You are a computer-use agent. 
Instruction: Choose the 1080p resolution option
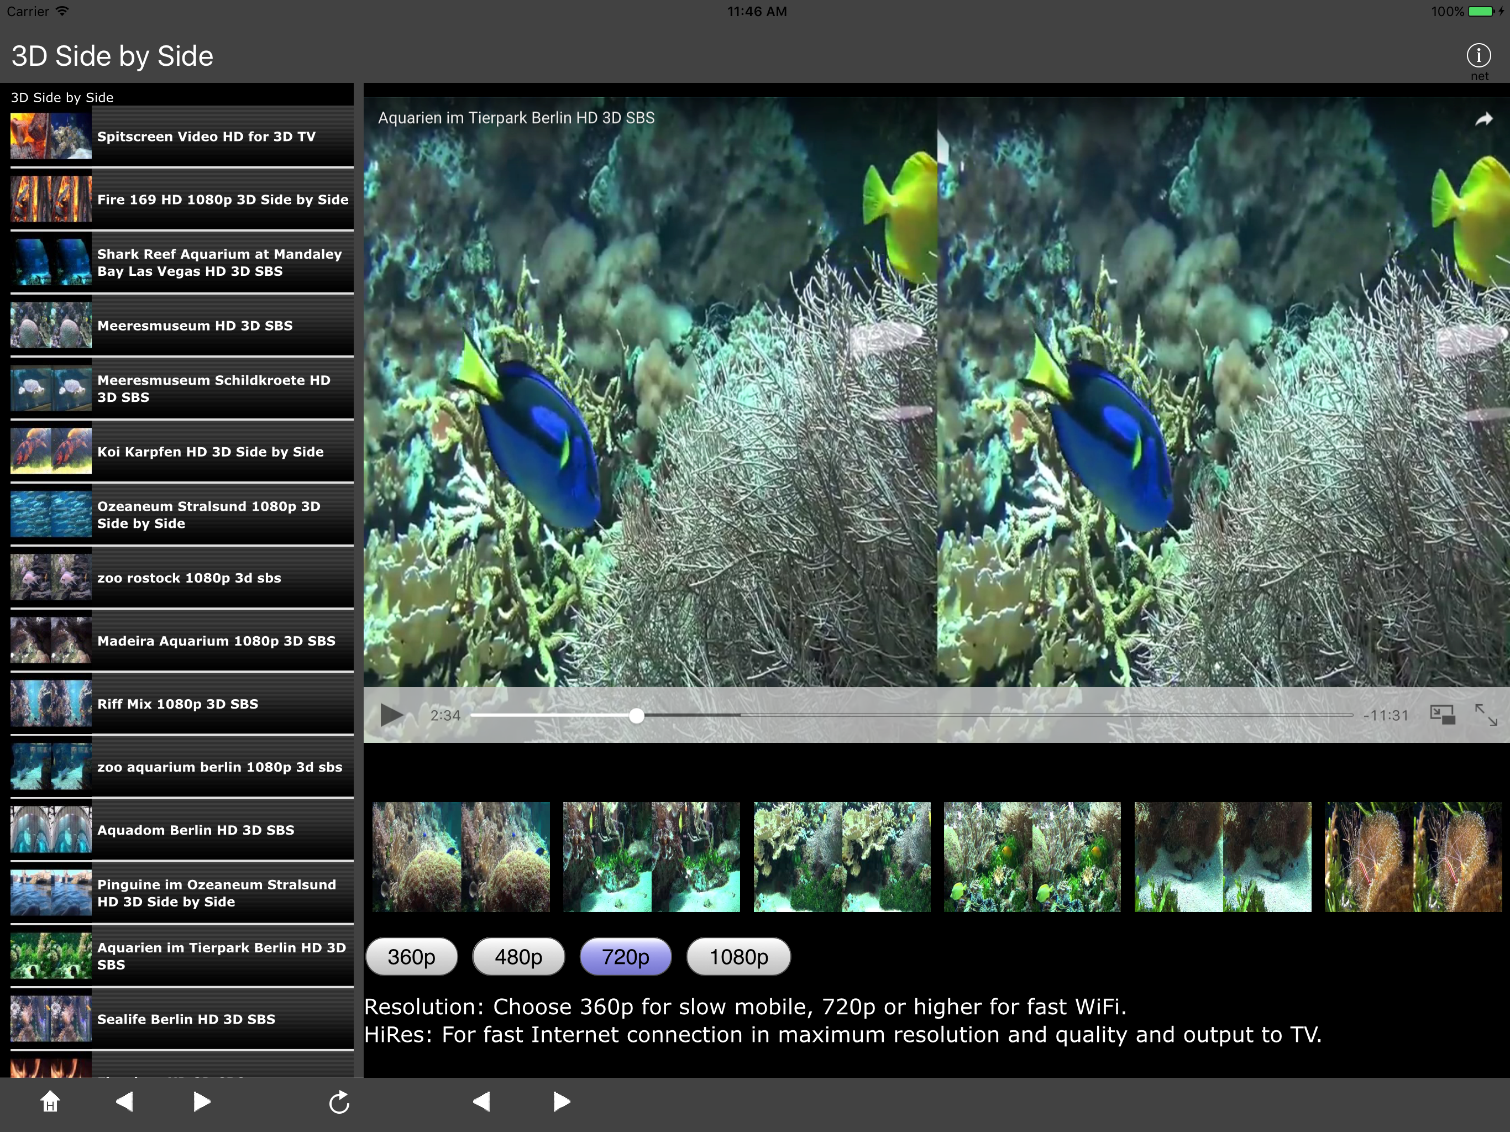738,957
